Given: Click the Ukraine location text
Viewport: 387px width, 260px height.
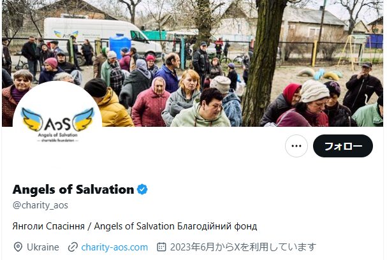Looking at the screenshot, I should tap(43, 247).
